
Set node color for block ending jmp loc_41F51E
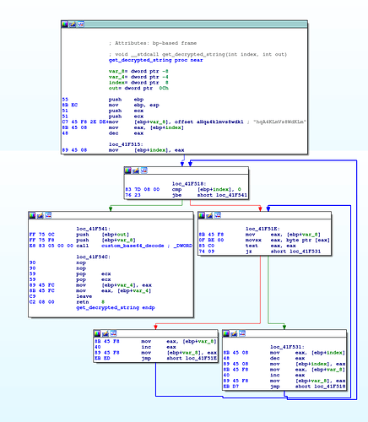(x=97, y=333)
